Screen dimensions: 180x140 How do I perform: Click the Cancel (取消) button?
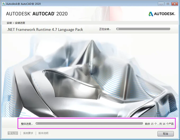[x=165, y=134]
